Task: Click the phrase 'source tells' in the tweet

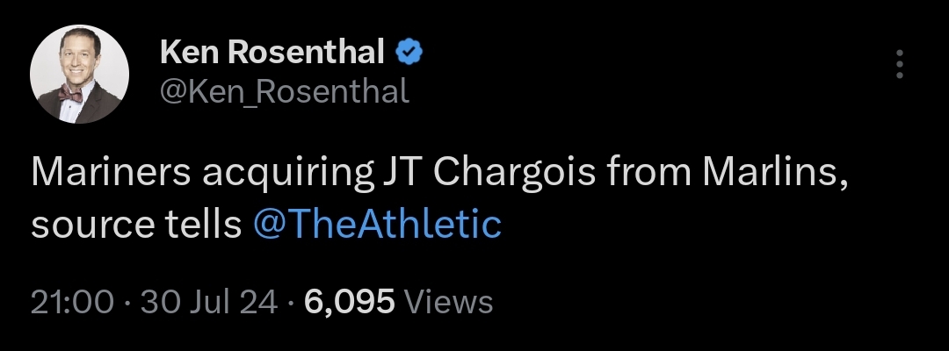Action: pos(136,225)
